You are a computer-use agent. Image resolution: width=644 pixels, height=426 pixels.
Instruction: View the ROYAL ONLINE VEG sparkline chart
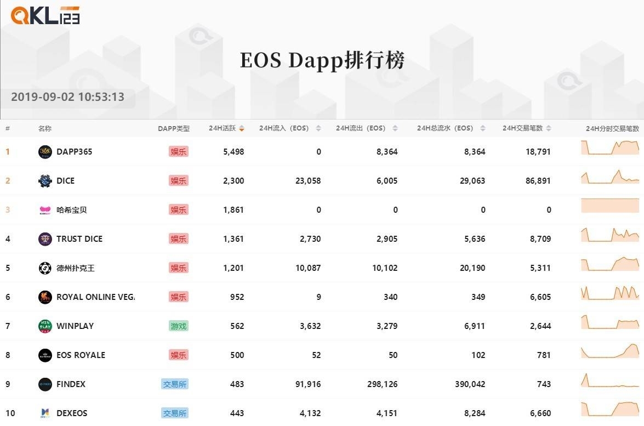point(610,292)
